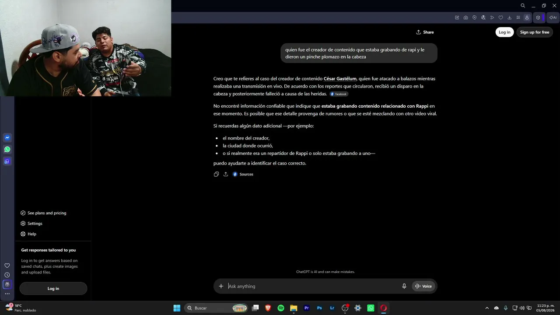
Task: Open Premiere Pro from the taskbar
Action: [x=307, y=308]
